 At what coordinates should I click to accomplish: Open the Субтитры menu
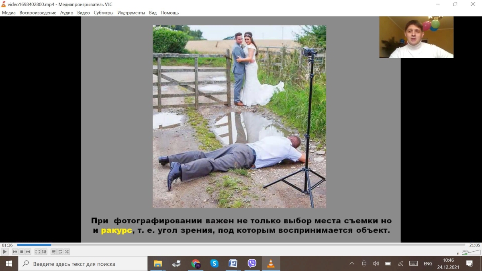(104, 13)
